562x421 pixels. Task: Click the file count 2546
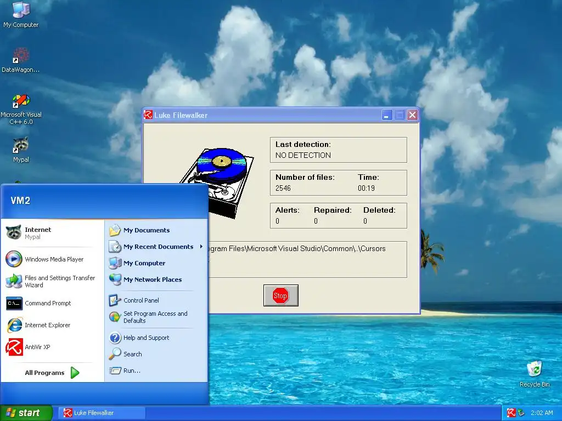pyautogui.click(x=283, y=188)
